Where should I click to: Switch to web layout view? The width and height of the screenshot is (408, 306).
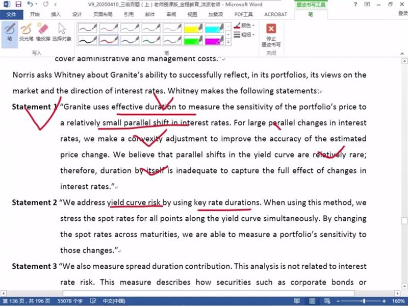pos(326,301)
